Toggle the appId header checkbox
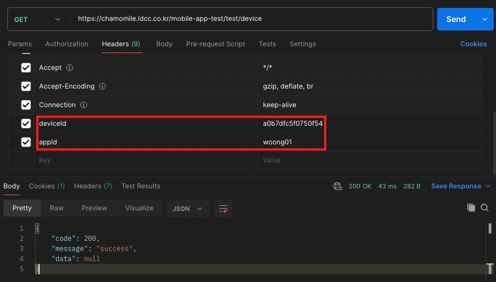Viewport: 496px width, 282px height. [25, 142]
